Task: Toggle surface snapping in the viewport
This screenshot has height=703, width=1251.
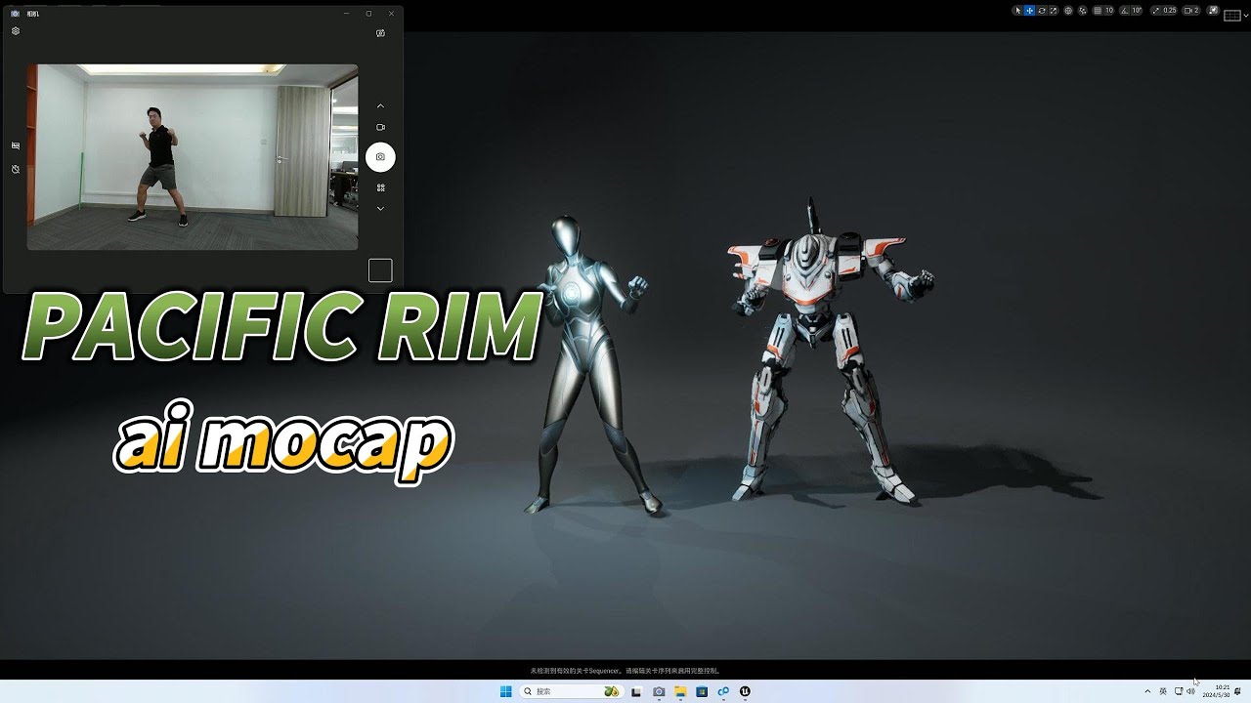Action: [1083, 11]
